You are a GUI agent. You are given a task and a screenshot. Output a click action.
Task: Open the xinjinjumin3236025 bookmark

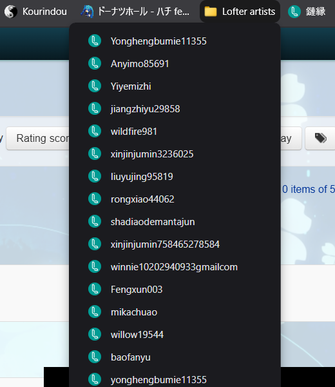click(175, 154)
